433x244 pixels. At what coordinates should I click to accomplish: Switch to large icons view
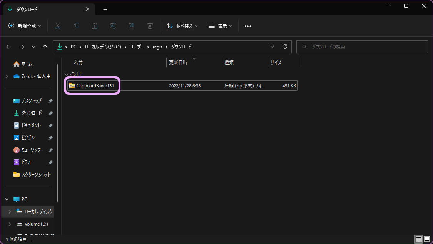click(x=427, y=239)
